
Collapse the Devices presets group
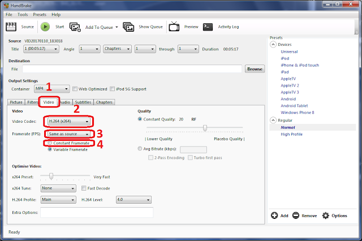pos(273,44)
